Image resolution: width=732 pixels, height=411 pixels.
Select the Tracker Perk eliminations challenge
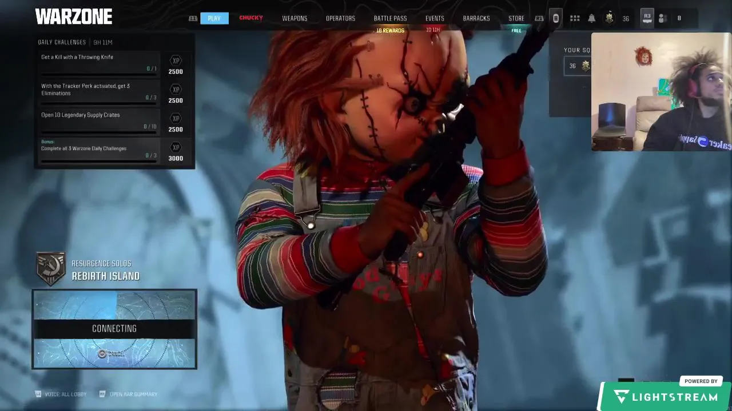100,92
